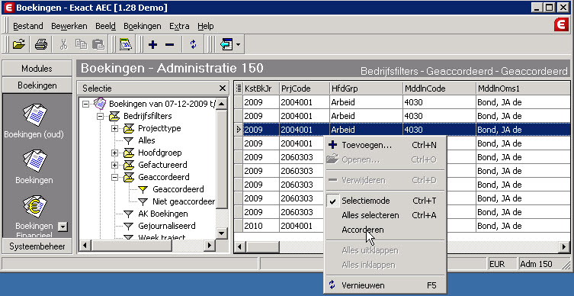Image resolution: width=574 pixels, height=296 pixels.
Task: Collapse the Geaccordeerd folder node
Action: (114, 177)
